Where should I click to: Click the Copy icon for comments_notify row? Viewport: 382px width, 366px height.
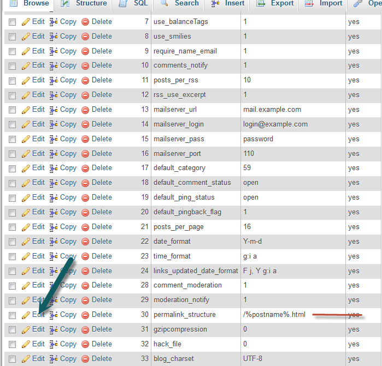54,65
